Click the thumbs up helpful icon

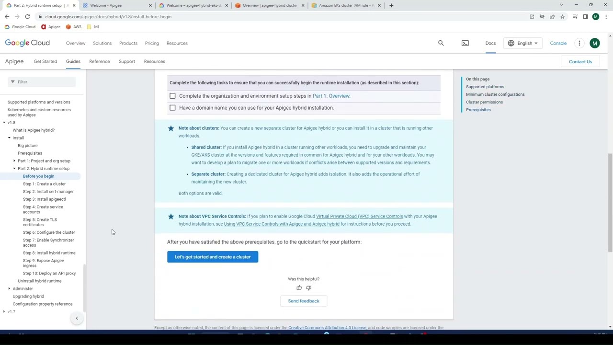tap(299, 288)
